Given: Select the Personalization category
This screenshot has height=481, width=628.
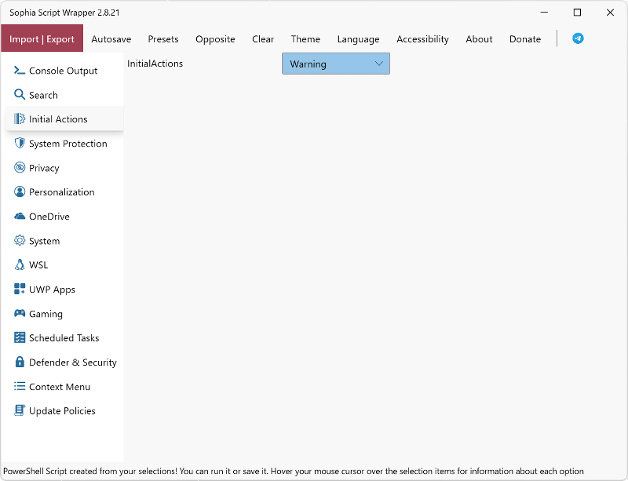Looking at the screenshot, I should click(61, 192).
